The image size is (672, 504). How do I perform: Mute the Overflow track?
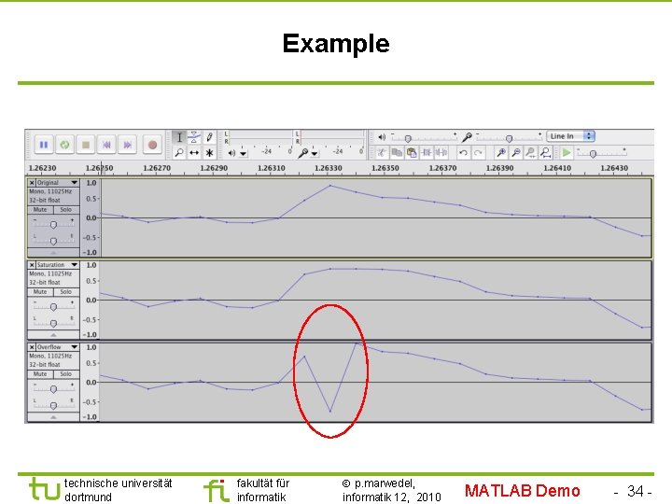(40, 374)
